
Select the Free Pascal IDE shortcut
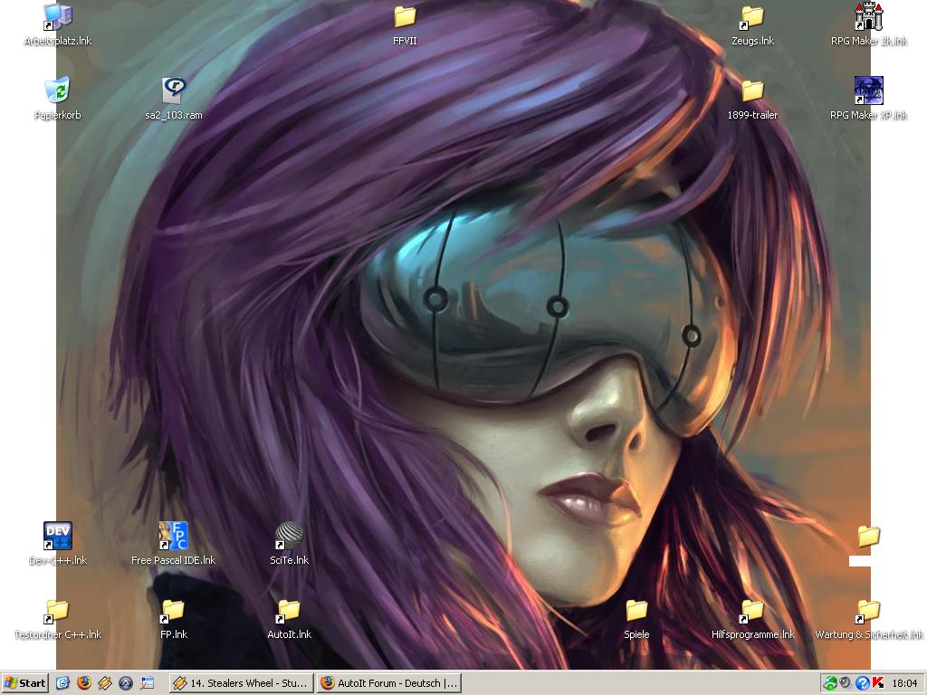(x=173, y=536)
